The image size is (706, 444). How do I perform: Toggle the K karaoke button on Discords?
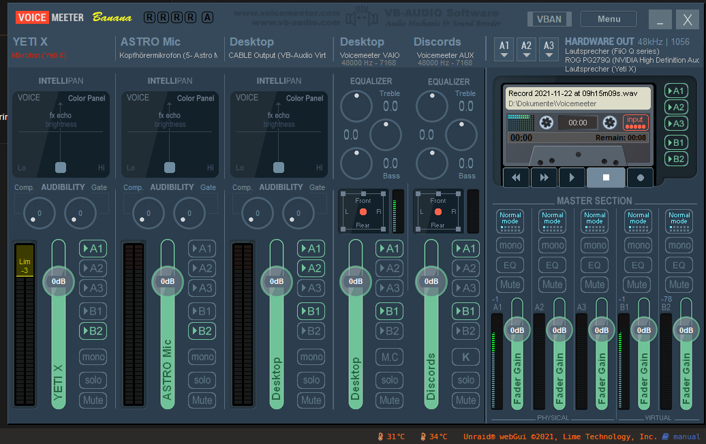[465, 358]
